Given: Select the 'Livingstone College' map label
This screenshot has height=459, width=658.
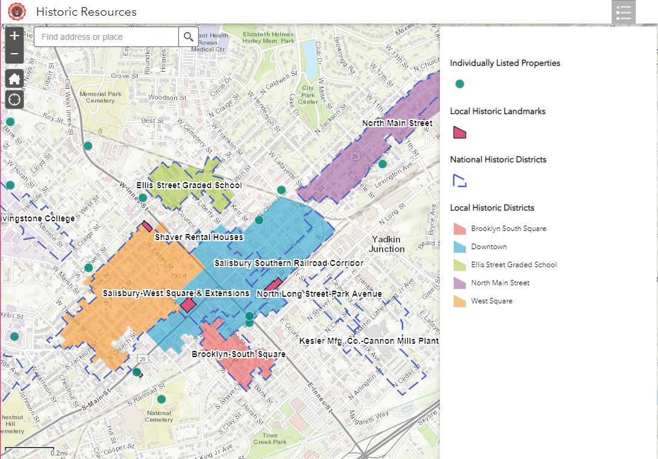Looking at the screenshot, I should (x=38, y=218).
